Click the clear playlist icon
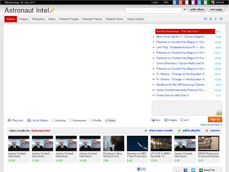The height and width of the screenshot is (172, 229). click(x=152, y=120)
